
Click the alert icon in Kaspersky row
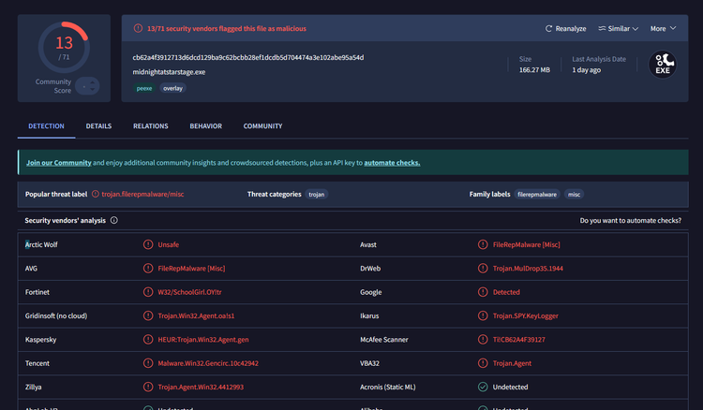click(148, 339)
